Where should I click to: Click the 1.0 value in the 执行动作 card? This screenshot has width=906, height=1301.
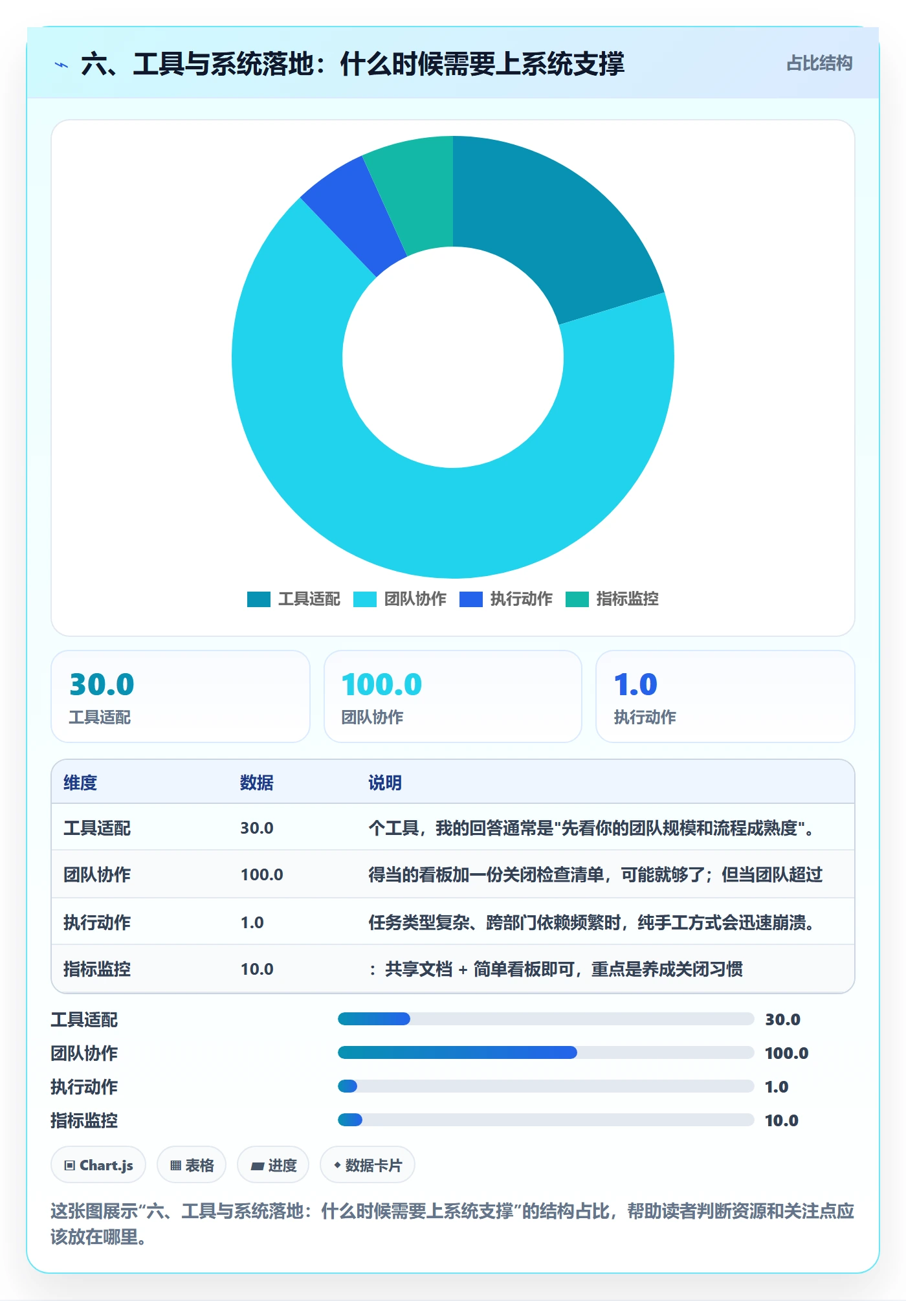click(x=635, y=684)
